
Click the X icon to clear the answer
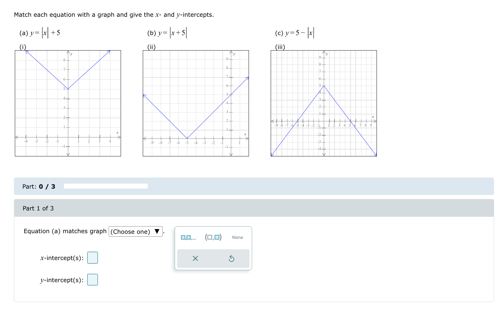[195, 258]
